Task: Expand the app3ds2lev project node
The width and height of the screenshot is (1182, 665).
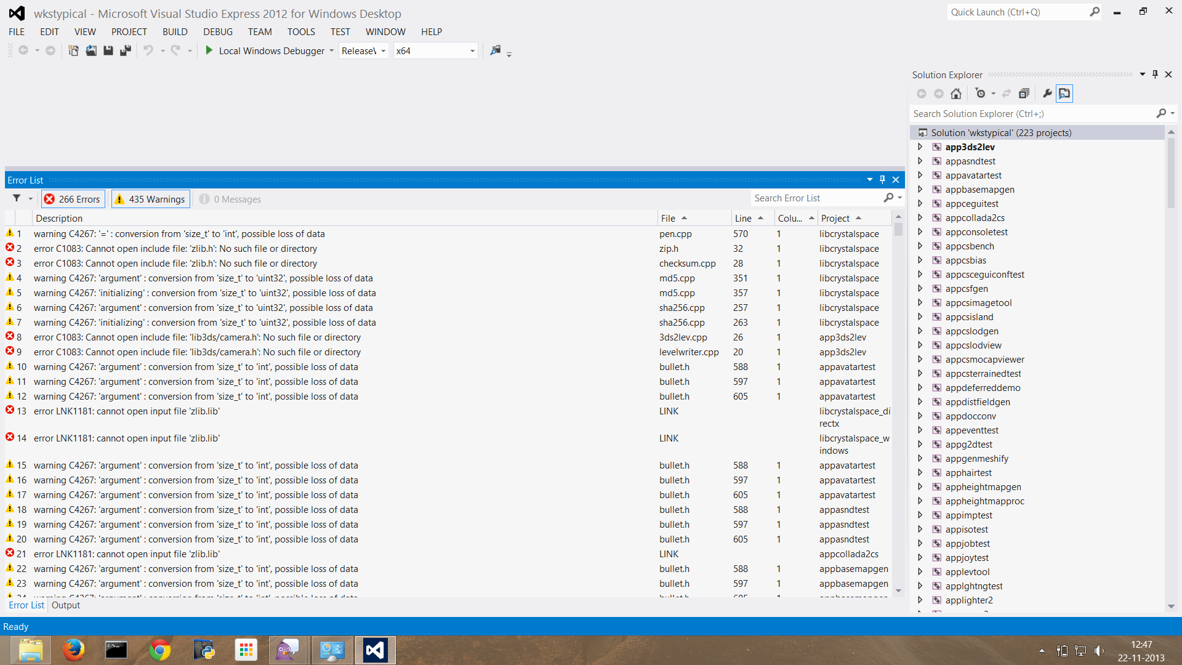Action: click(x=920, y=147)
